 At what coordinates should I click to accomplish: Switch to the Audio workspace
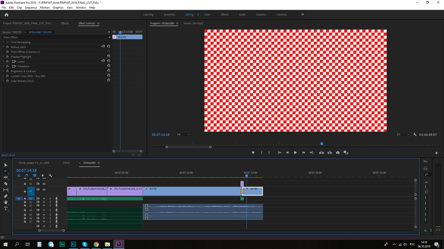pyautogui.click(x=242, y=14)
